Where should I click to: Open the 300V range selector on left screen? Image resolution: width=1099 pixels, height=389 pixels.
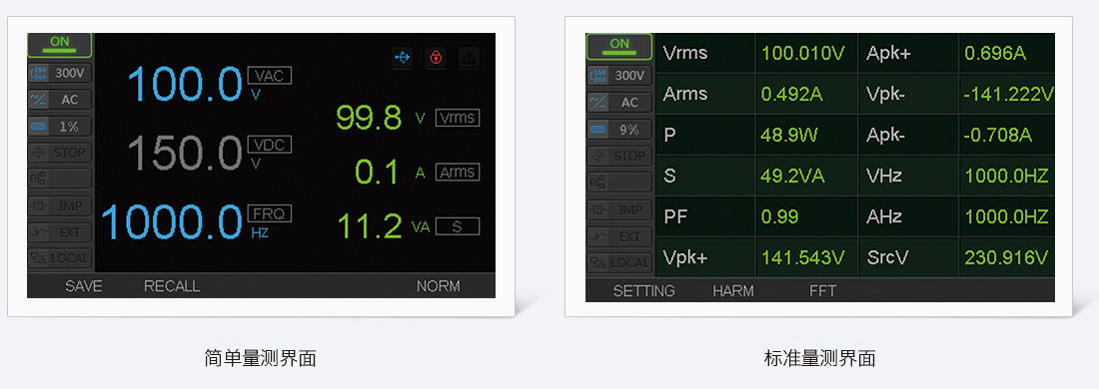pos(60,72)
